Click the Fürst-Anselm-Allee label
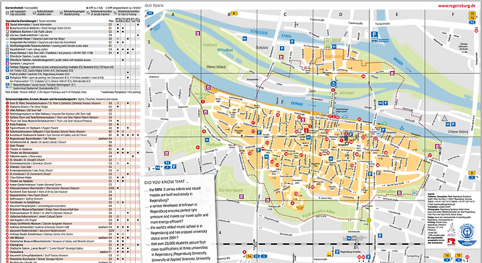This screenshot has width=482, height=263. [x=318, y=214]
